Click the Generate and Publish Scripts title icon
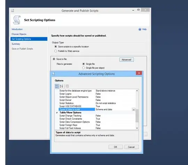The image size is (188, 165). click(13, 10)
